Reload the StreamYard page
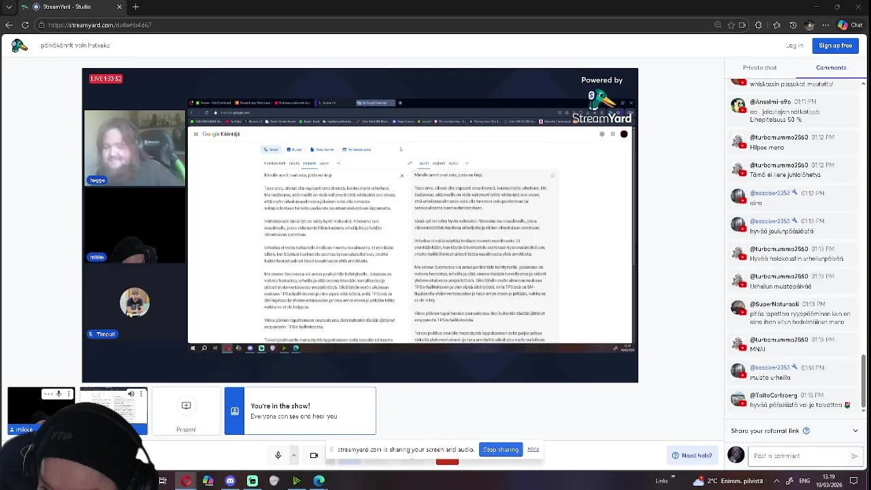The image size is (871, 490). (x=25, y=25)
